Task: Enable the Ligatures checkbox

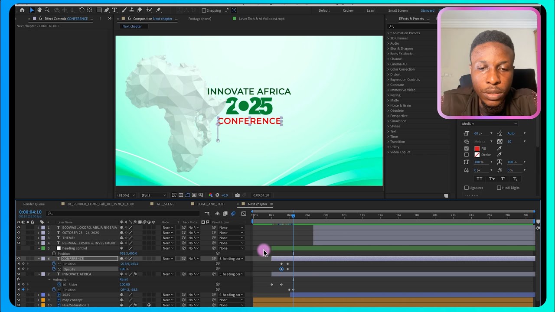Action: coord(467,188)
